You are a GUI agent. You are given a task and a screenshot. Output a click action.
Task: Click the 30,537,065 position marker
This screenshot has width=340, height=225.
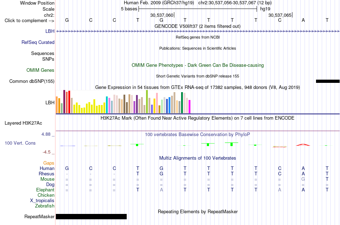click(x=280, y=15)
